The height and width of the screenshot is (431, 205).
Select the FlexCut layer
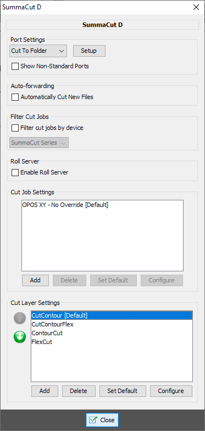click(x=112, y=342)
